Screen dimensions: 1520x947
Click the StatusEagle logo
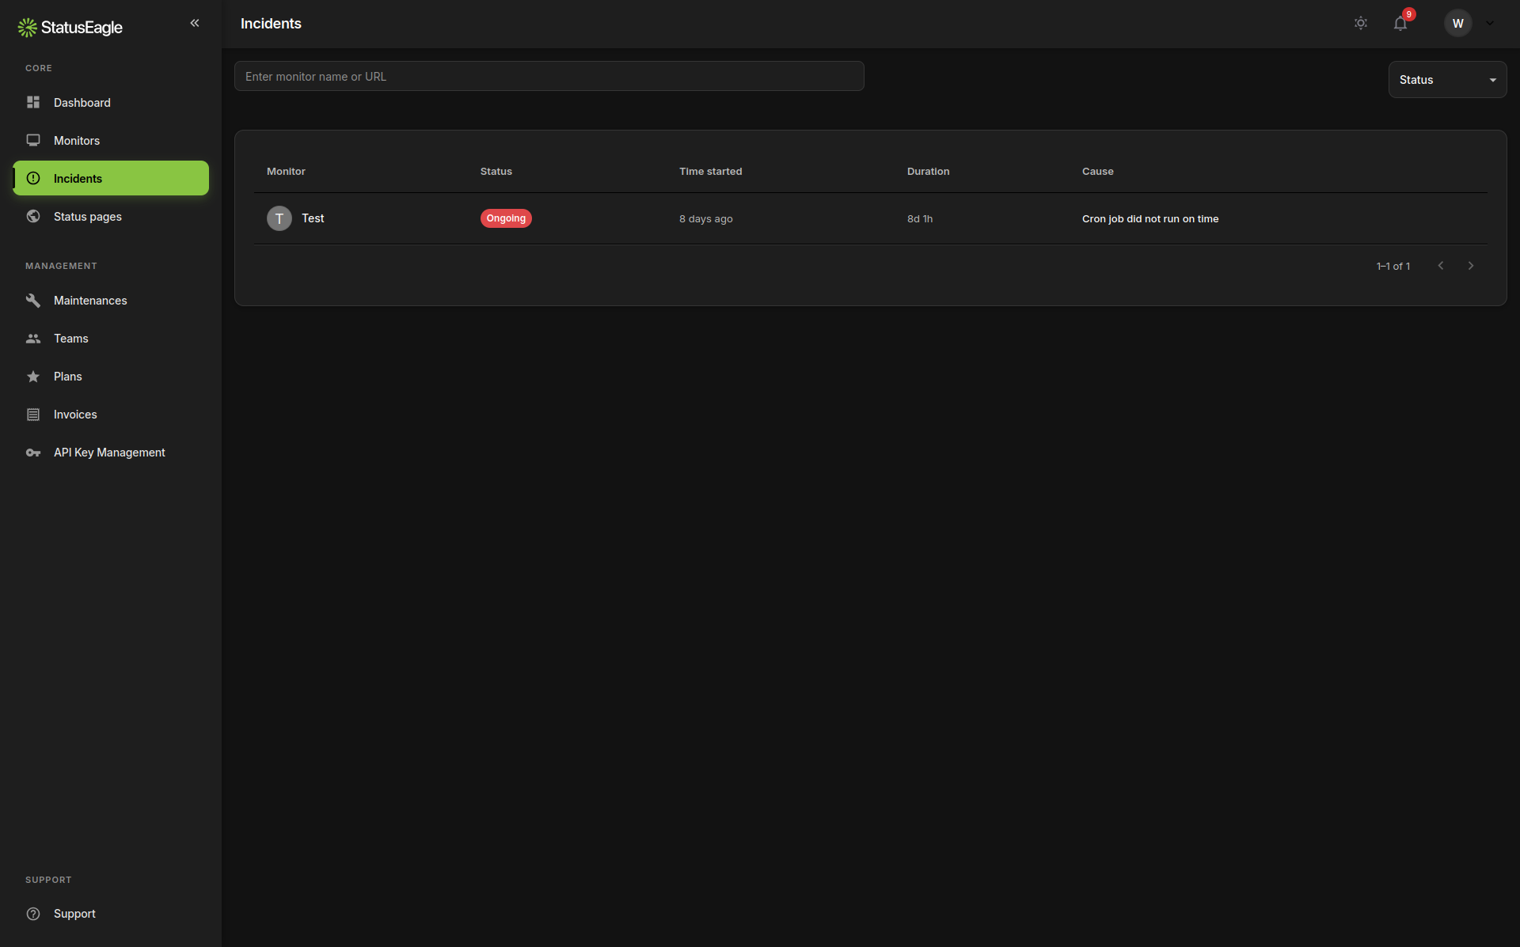pyautogui.click(x=70, y=26)
